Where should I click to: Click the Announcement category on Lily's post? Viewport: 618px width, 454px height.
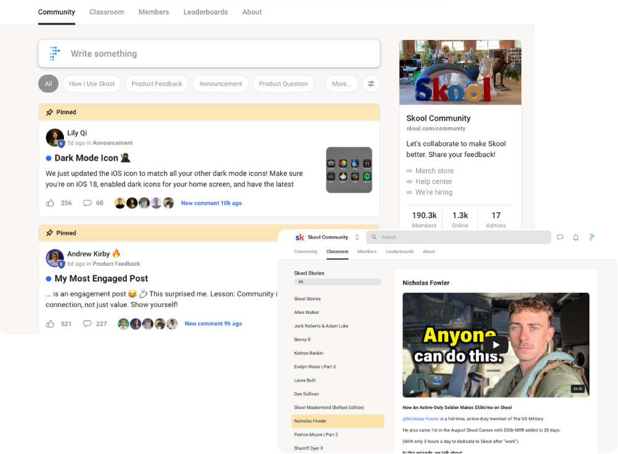point(112,143)
